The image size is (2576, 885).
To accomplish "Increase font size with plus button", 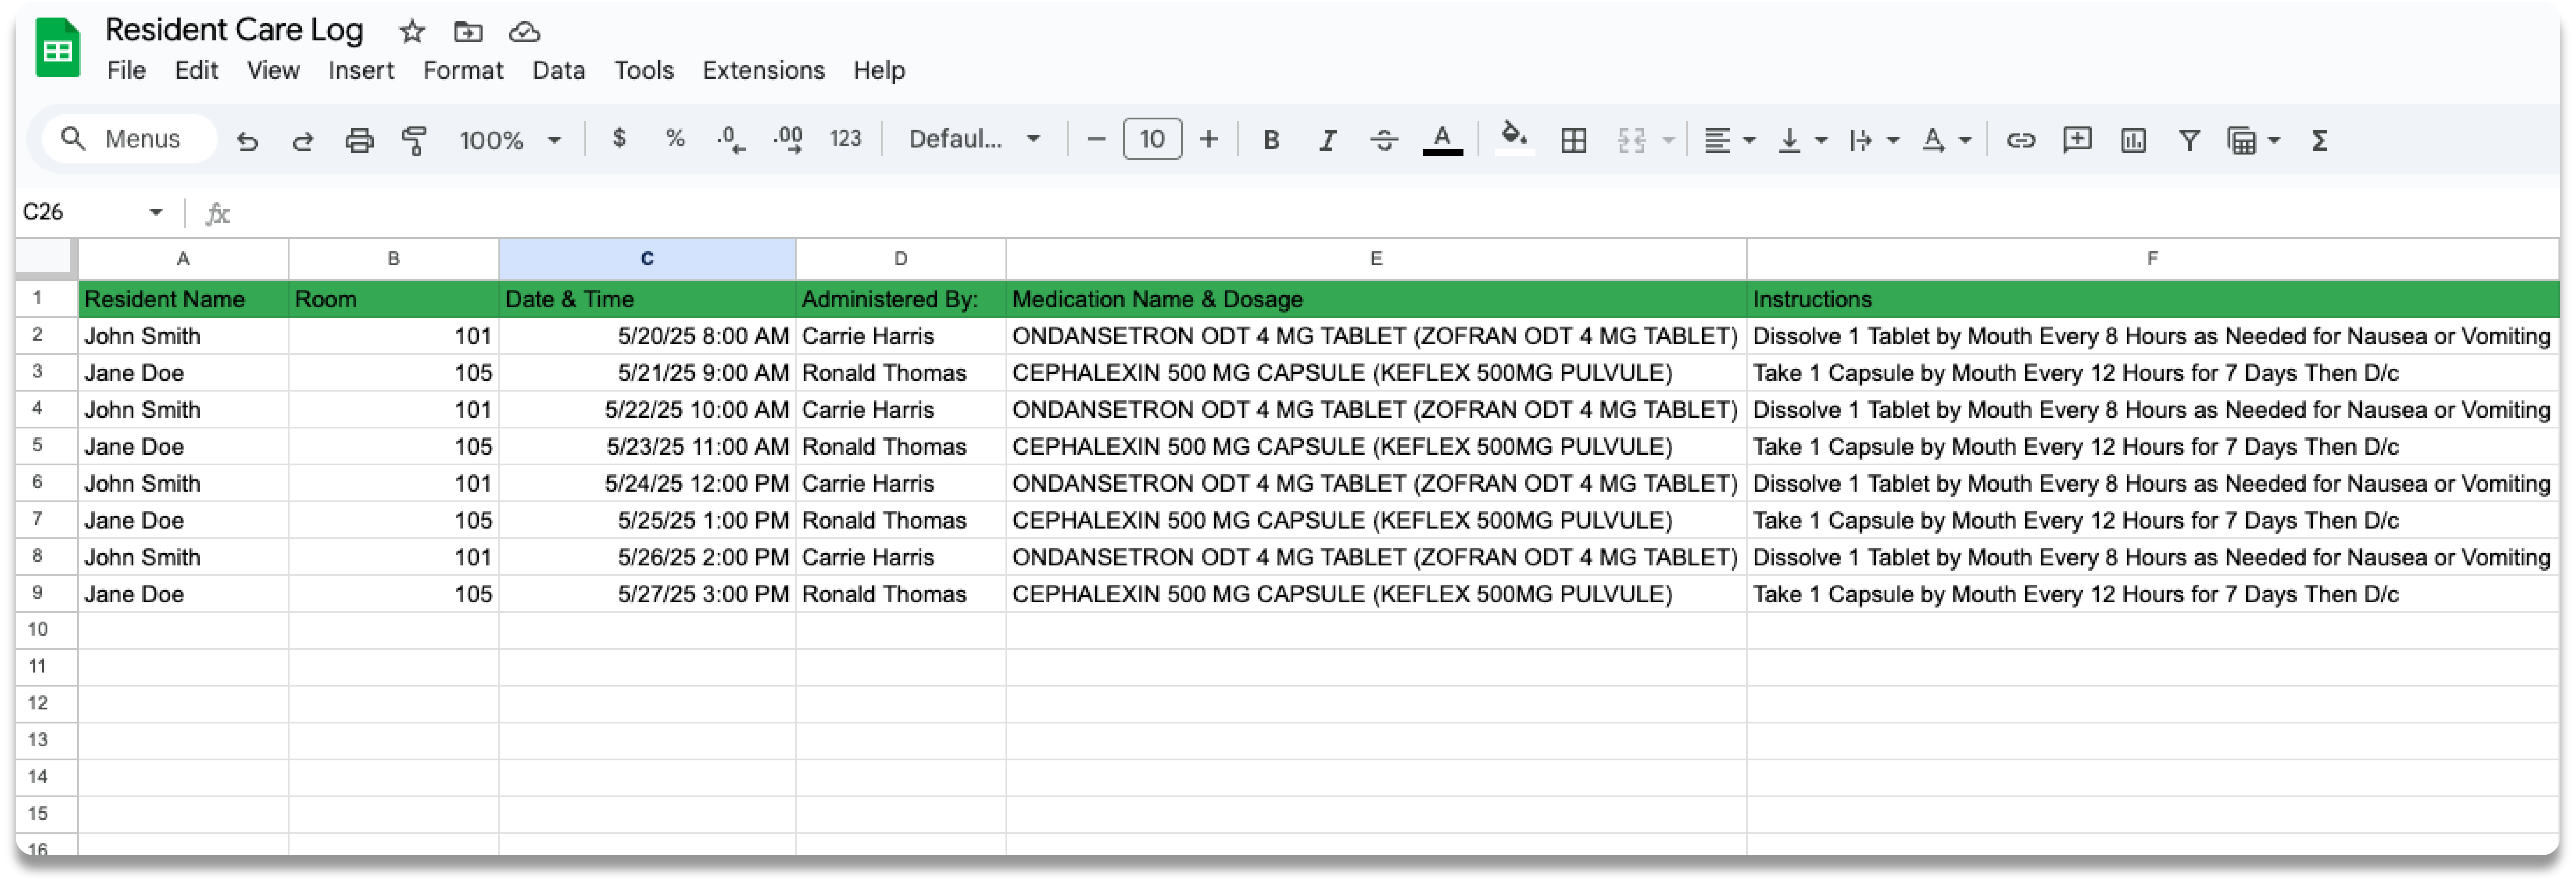I will coord(1208,139).
